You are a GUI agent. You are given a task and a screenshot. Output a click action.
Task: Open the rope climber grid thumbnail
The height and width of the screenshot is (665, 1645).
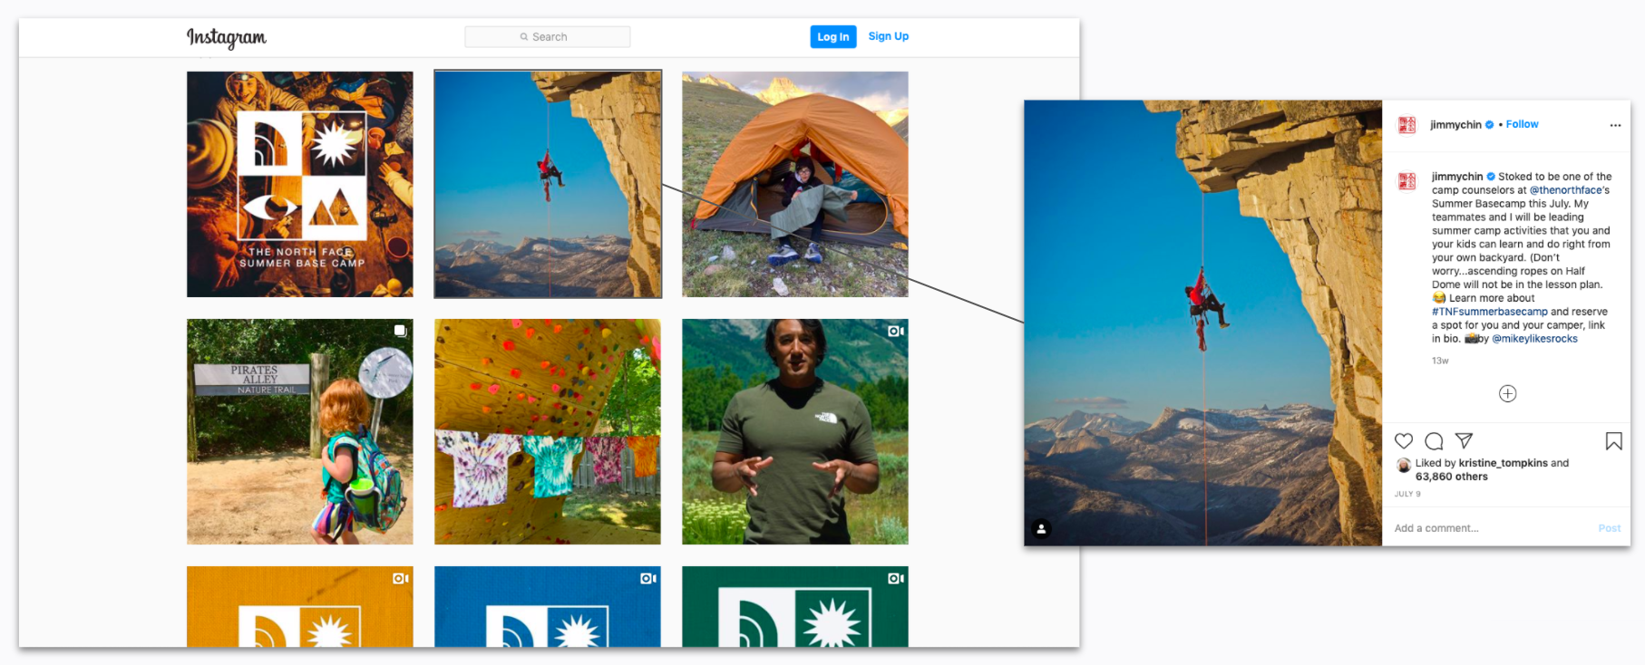click(548, 185)
